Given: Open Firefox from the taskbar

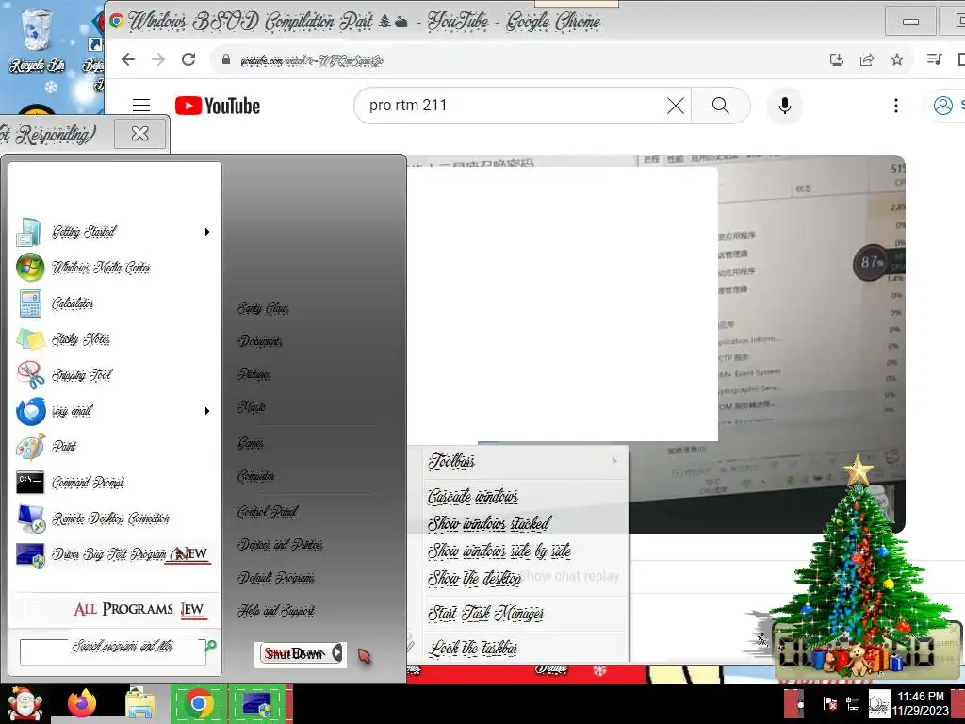Looking at the screenshot, I should [83, 703].
